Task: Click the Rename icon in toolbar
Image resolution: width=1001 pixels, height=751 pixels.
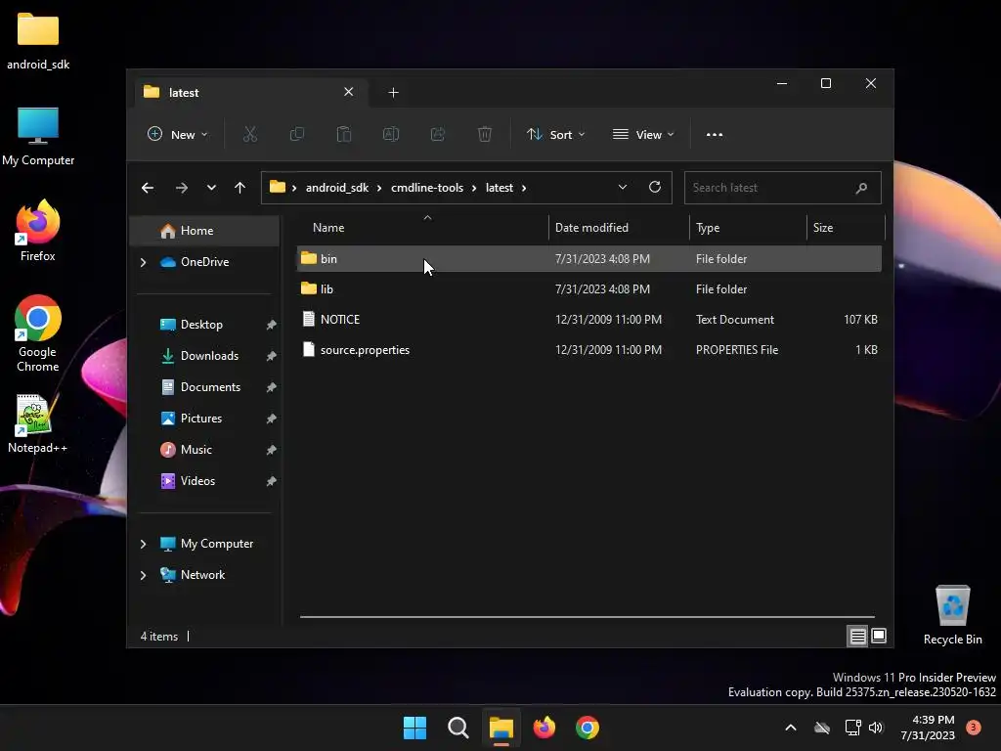Action: (x=391, y=134)
